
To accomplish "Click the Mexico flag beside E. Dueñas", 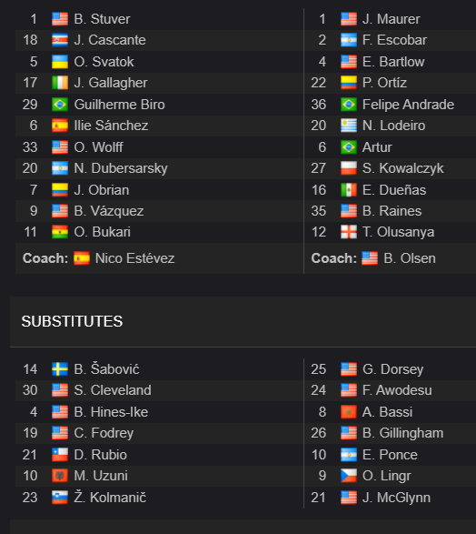I will click(349, 190).
